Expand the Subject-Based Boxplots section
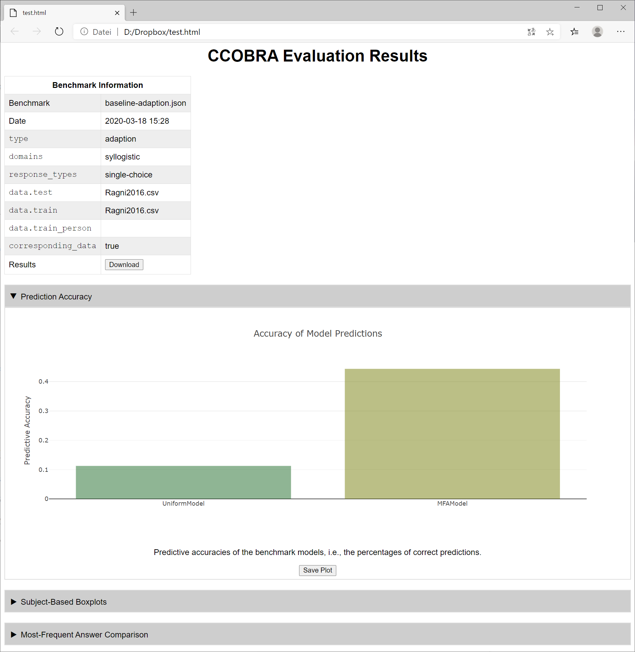This screenshot has height=652, width=635. [64, 602]
